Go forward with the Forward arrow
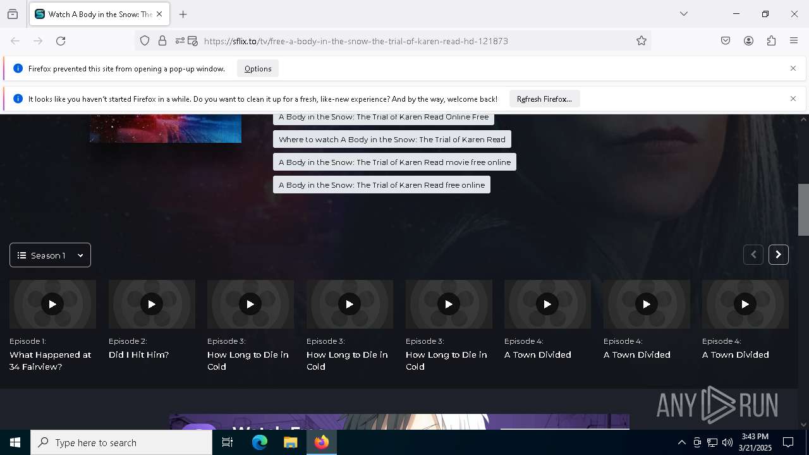The height and width of the screenshot is (455, 809). pos(38,41)
